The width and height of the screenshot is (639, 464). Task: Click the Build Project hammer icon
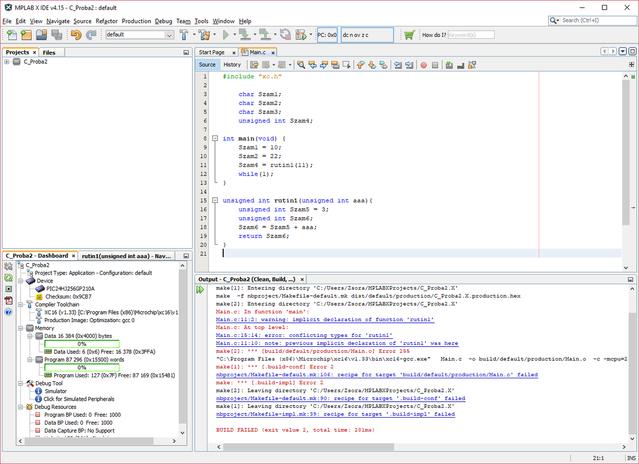pos(184,35)
